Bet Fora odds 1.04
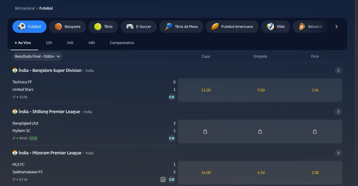The image size is (358, 186). [x=315, y=90]
